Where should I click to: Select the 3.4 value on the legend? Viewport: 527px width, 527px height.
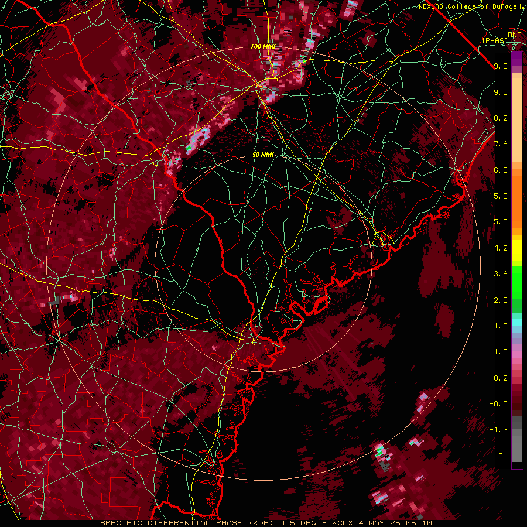pyautogui.click(x=501, y=274)
